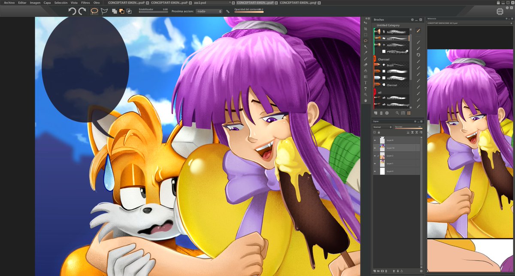Select the Crop tool in the toolbox
Screen dimensions: 515x276
pyautogui.click(x=366, y=29)
